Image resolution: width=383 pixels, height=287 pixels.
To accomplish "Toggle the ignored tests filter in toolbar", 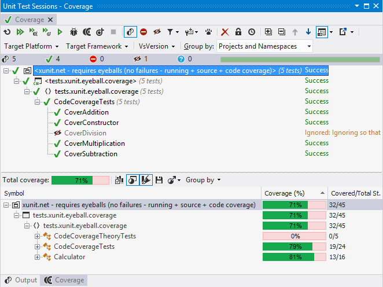I will click(x=157, y=32).
